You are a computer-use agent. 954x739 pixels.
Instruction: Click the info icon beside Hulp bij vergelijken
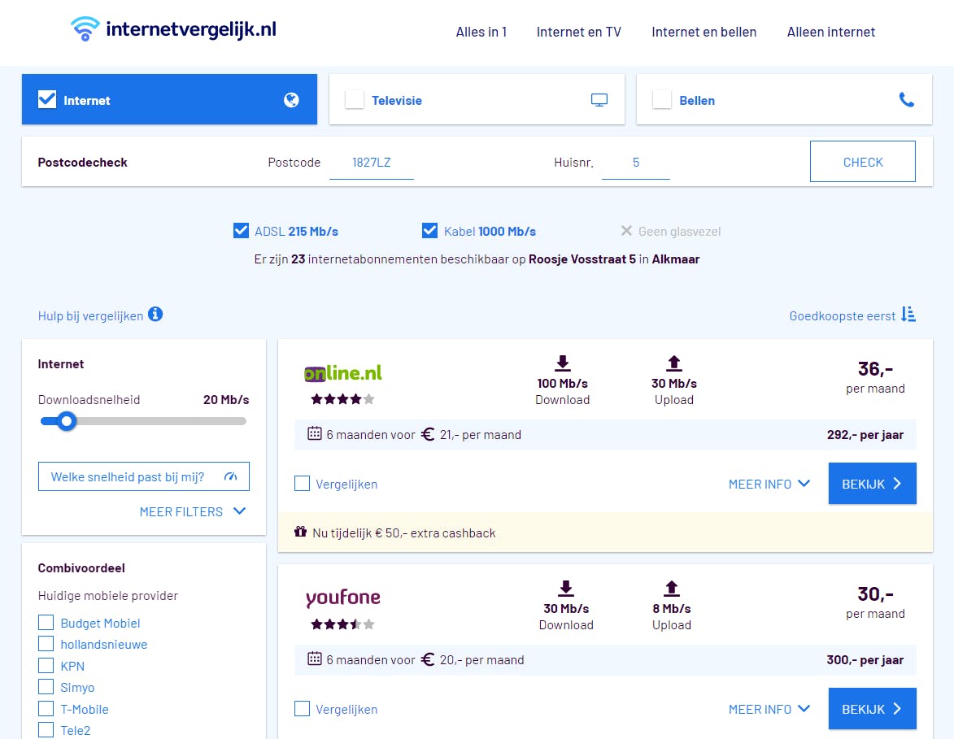tap(155, 315)
